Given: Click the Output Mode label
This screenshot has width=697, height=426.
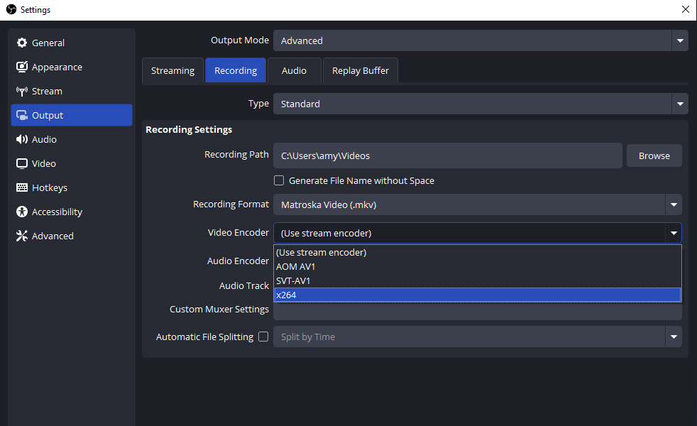Looking at the screenshot, I should pos(240,40).
